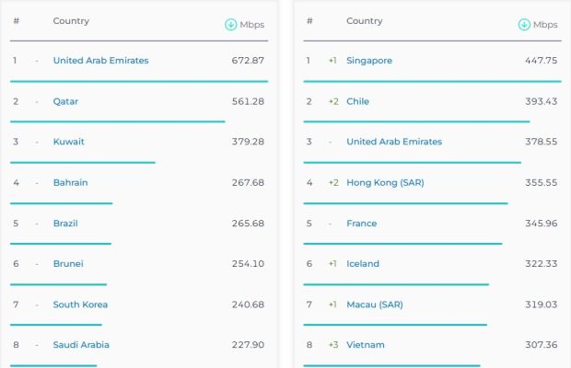The width and height of the screenshot is (571, 368).
Task: Open Hong Kong (SAR) link
Action: (385, 182)
